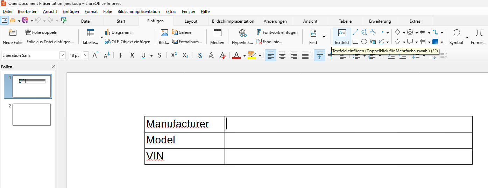Screen dimensions: 488x188
Task: Click the Neue Folie icon
Action: click(13, 33)
